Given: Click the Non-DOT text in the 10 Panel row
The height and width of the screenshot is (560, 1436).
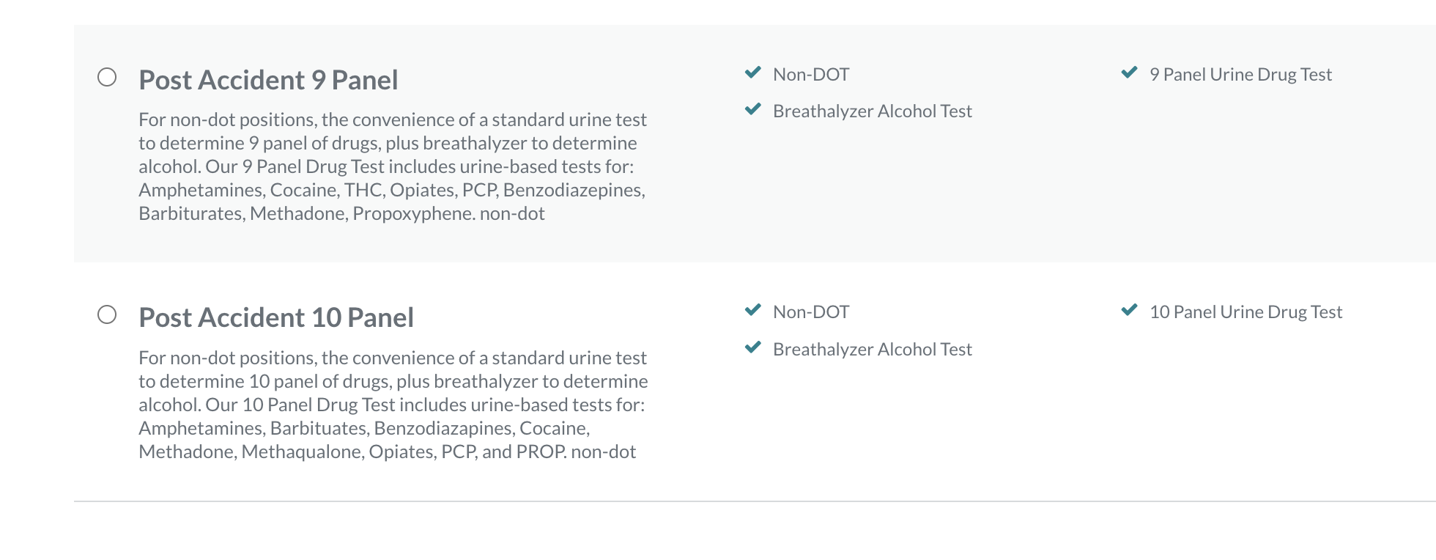Looking at the screenshot, I should click(811, 312).
